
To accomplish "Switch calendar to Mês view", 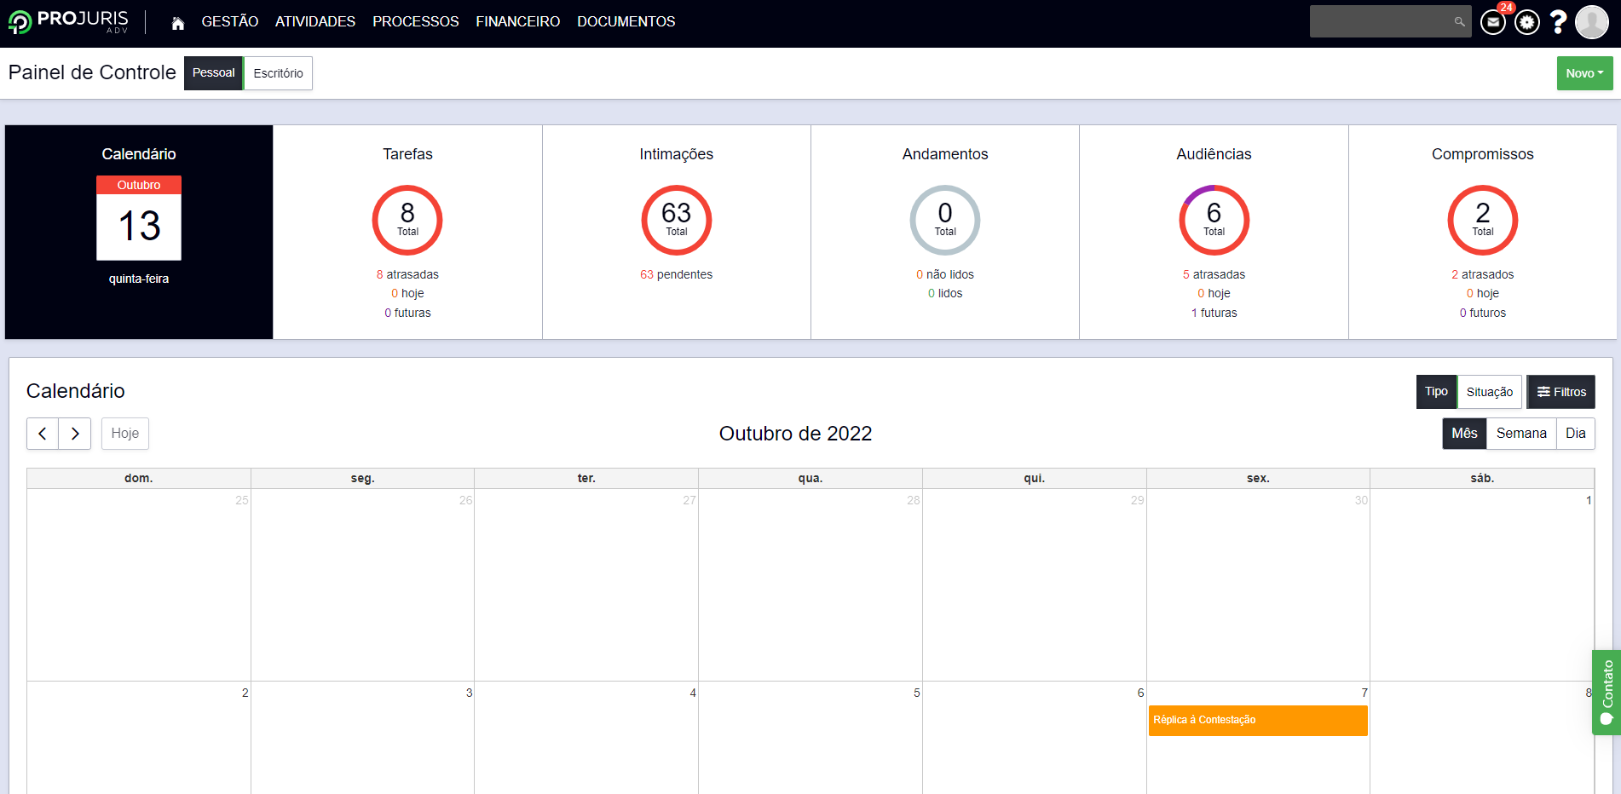I will [1464, 434].
